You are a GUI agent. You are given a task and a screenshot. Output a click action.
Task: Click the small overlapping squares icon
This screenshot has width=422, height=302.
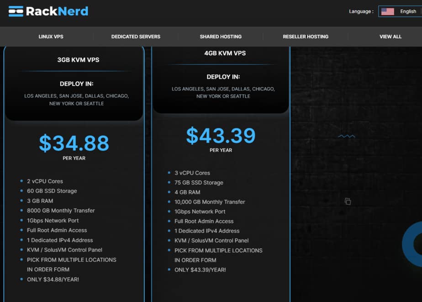(348, 201)
